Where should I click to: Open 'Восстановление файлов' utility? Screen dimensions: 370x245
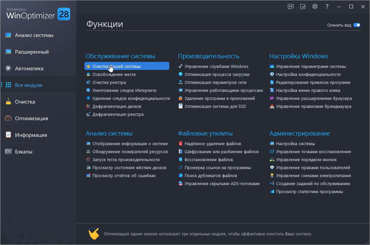tap(209, 159)
